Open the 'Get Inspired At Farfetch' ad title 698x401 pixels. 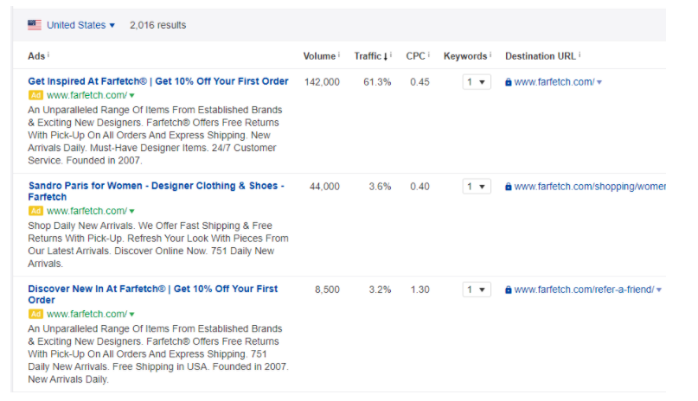158,81
